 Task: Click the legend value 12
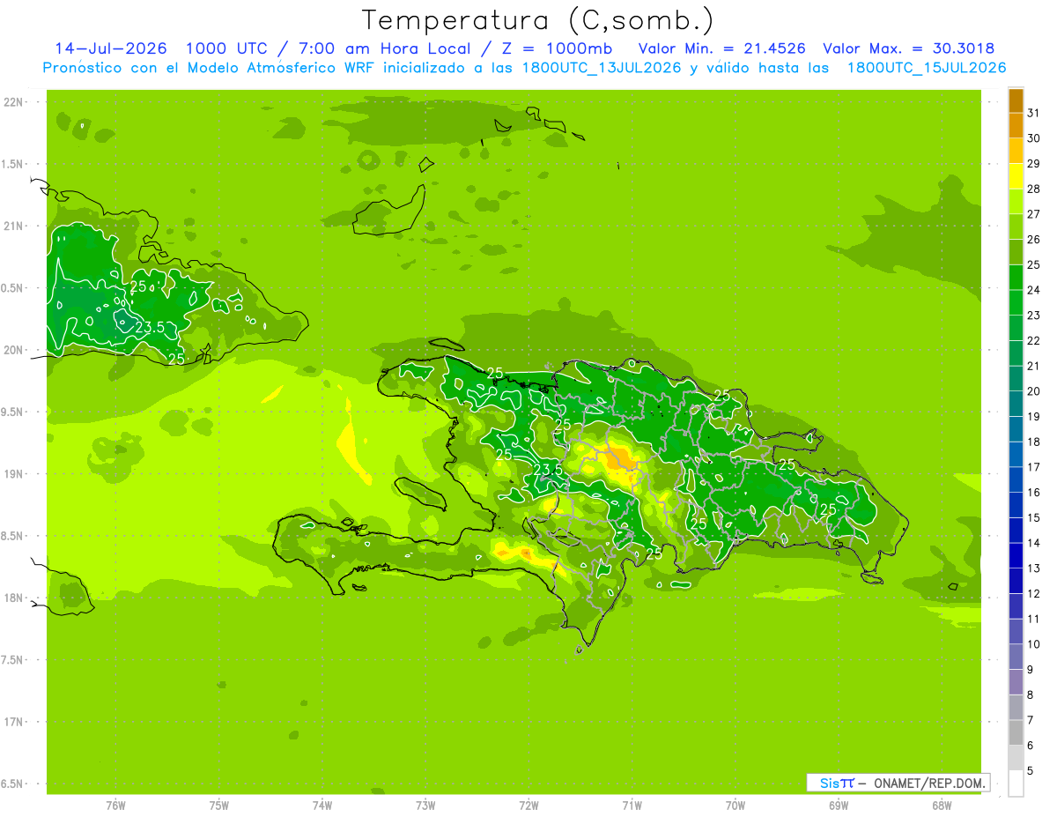tap(1033, 594)
